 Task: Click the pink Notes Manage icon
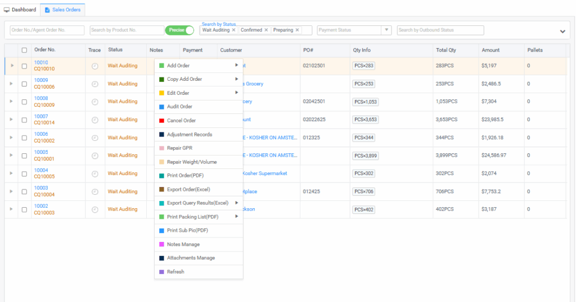tap(162, 244)
